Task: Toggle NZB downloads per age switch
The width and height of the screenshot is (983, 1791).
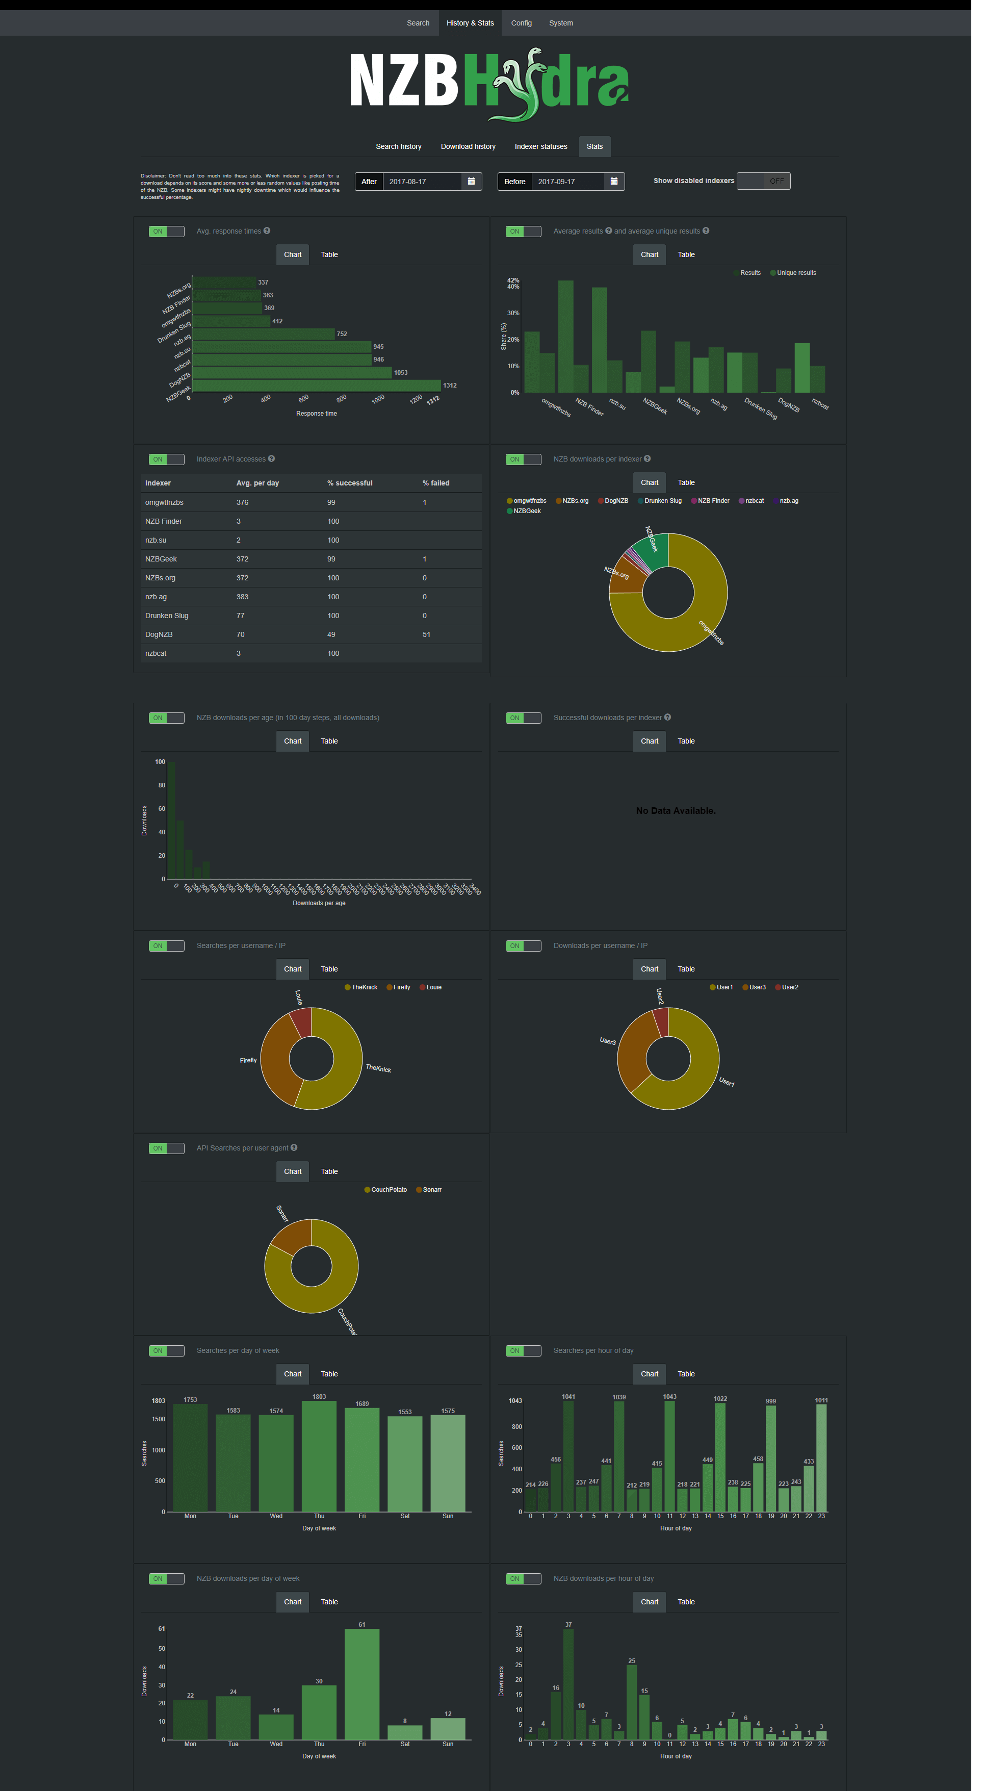Action: tap(166, 718)
